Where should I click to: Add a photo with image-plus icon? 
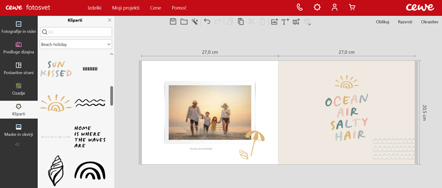point(274,22)
